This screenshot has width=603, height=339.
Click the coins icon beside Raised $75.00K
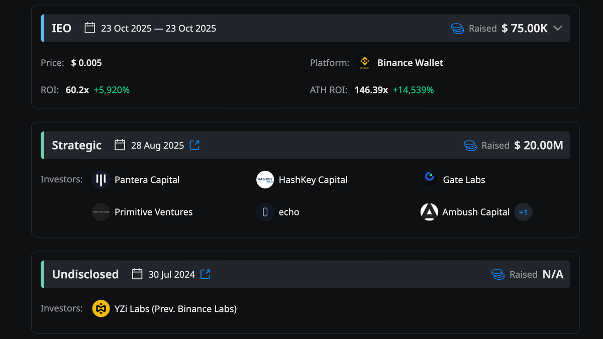click(x=457, y=29)
